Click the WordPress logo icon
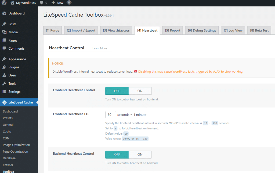The width and height of the screenshot is (275, 173). click(4, 3)
